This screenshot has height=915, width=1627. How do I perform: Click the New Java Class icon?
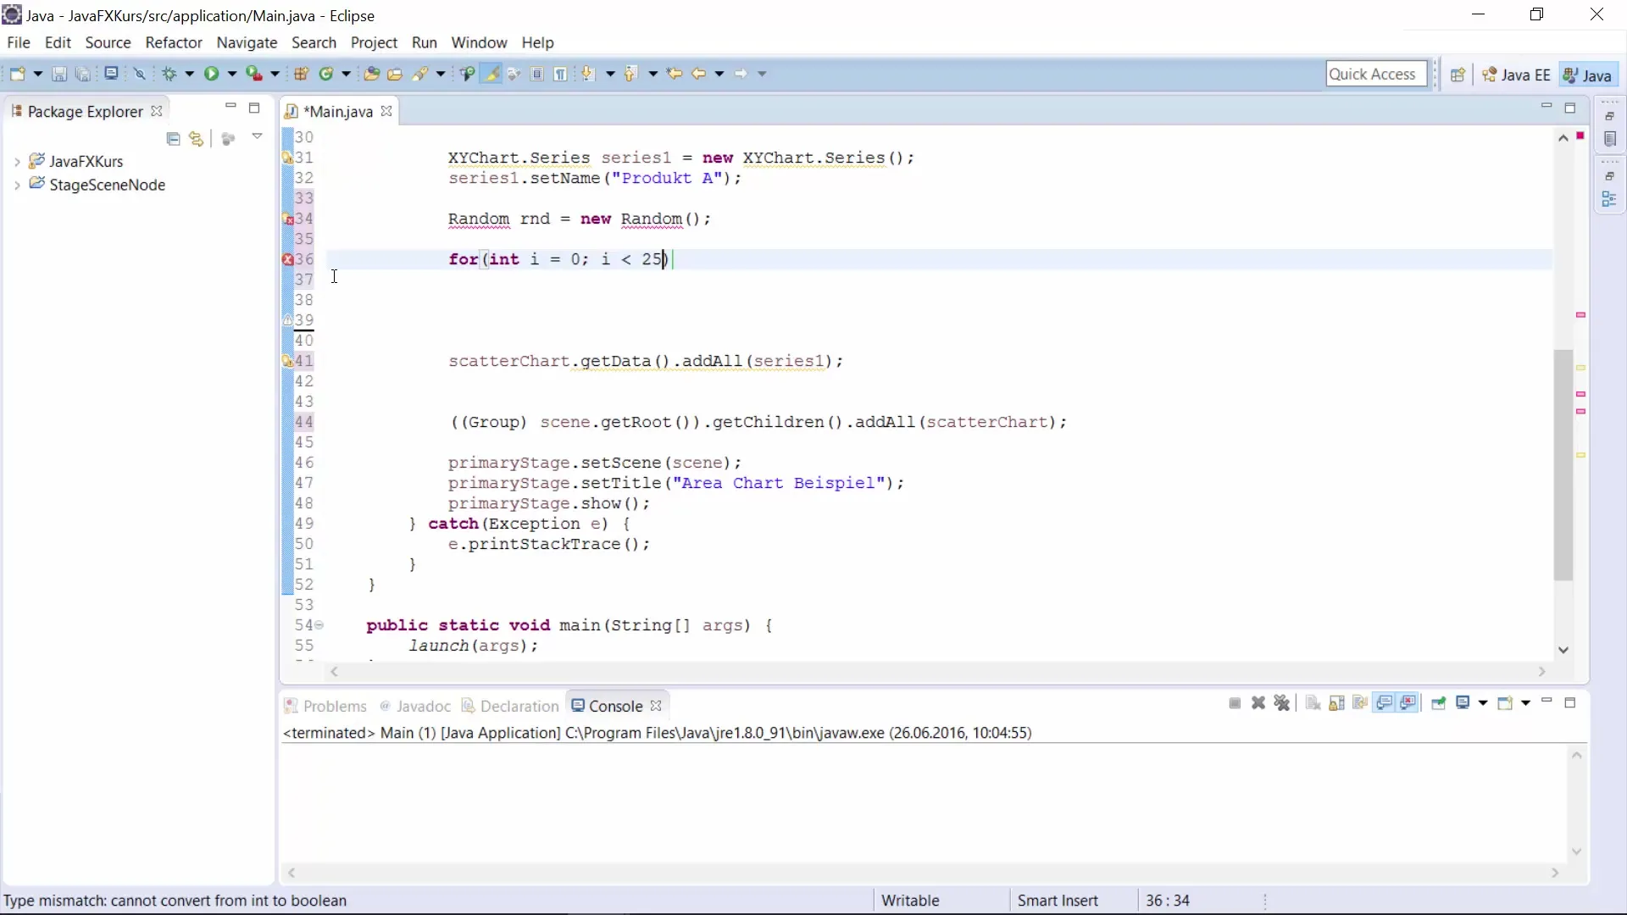[x=326, y=74]
